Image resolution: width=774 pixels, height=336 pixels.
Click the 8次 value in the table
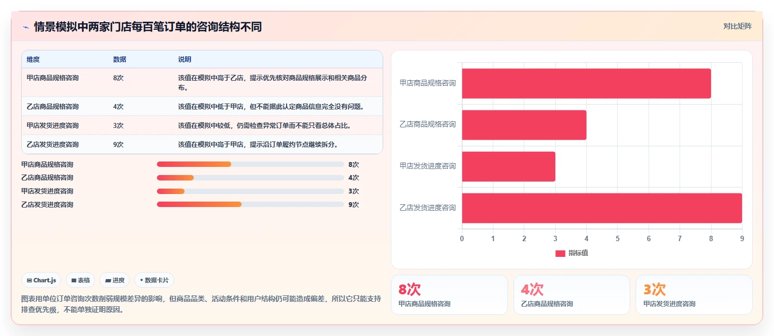click(x=118, y=78)
